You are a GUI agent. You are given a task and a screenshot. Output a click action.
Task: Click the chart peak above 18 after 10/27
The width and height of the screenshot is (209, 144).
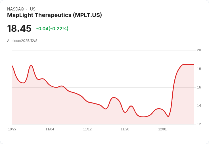click(x=31, y=65)
